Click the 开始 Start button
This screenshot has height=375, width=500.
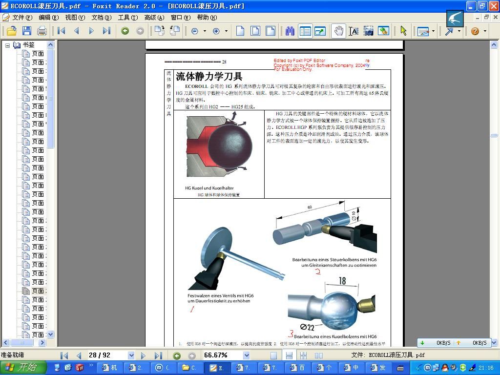coord(23,368)
